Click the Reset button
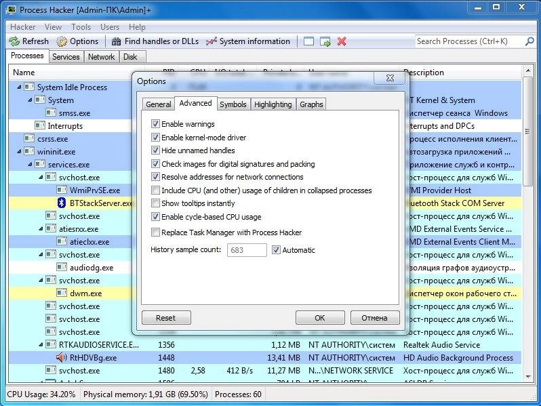541x406 pixels. (x=166, y=318)
